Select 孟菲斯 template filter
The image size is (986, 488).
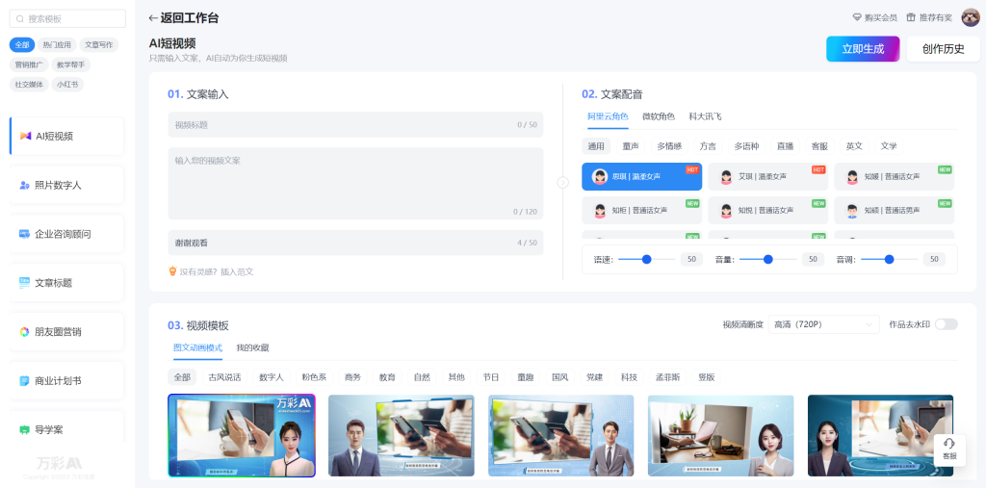click(x=667, y=377)
